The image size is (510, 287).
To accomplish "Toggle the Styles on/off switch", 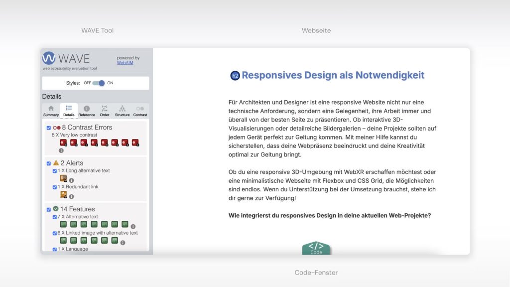I will (x=99, y=83).
